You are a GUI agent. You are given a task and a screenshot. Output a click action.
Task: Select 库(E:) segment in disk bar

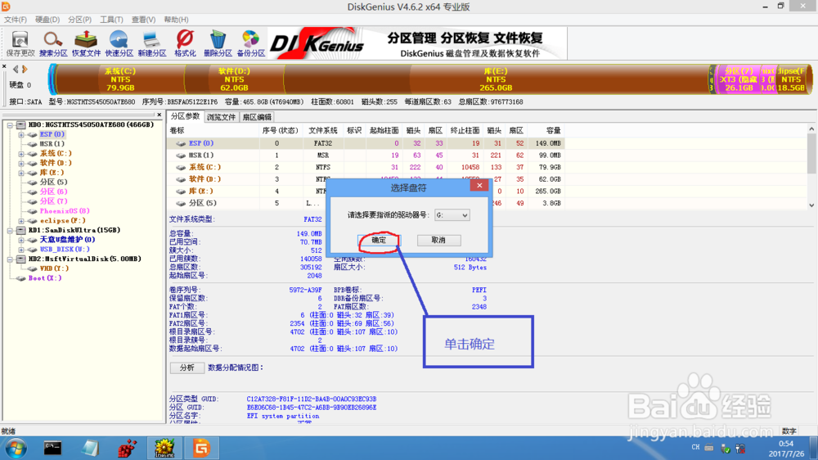[x=496, y=79]
